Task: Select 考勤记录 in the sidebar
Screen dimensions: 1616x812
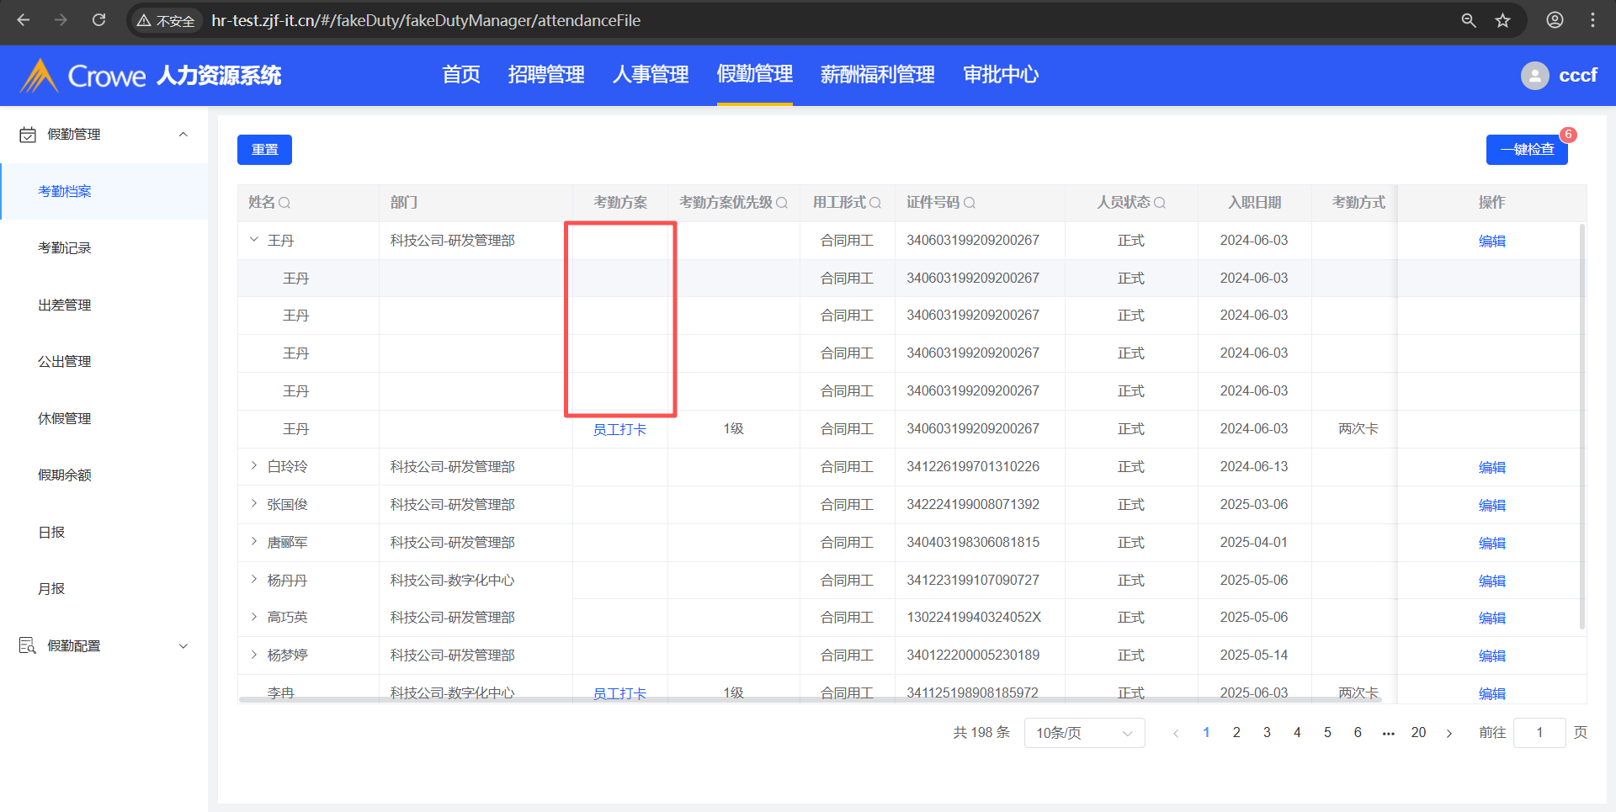Action: 65,248
